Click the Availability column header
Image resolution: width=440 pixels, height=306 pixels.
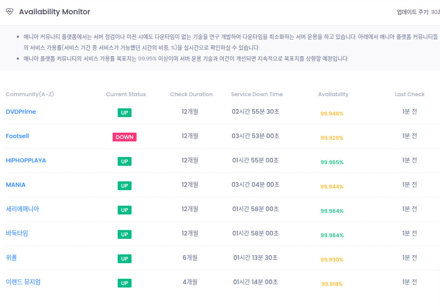click(x=333, y=94)
